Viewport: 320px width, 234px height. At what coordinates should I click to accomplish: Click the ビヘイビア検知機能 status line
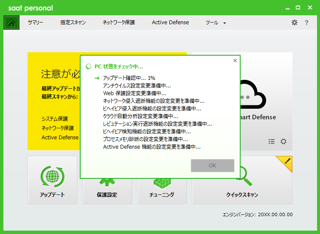(x=147, y=132)
